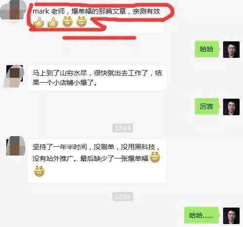Click the first gray timestamp label
Viewport: 243px width, 227px height.
[122, 128]
